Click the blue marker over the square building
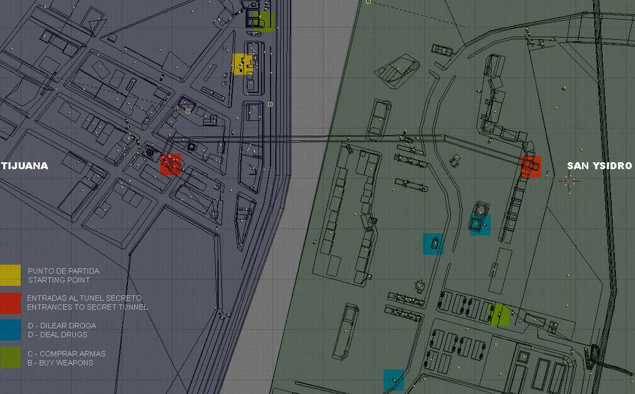Viewport: 635px width, 394px height. [480, 224]
